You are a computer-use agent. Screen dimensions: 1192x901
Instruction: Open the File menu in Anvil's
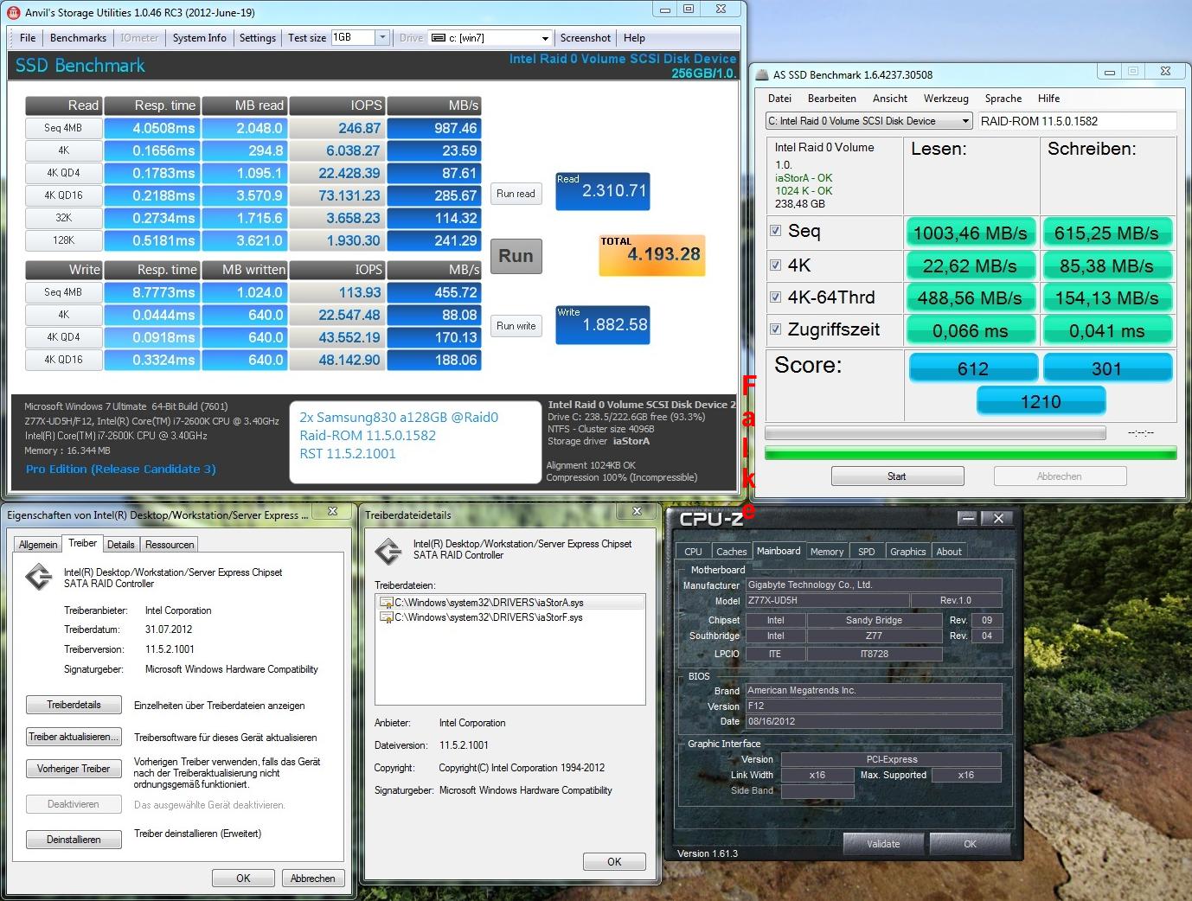point(28,38)
